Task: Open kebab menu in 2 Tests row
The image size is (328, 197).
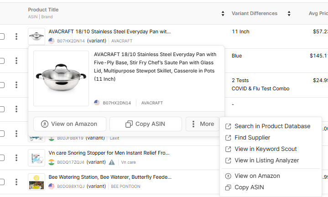Action: pyautogui.click(x=16, y=85)
